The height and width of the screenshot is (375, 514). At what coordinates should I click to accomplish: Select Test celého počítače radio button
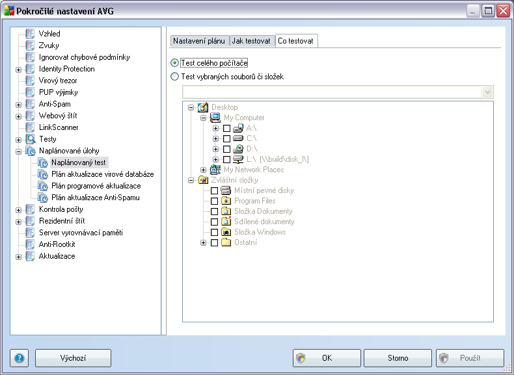(x=175, y=63)
